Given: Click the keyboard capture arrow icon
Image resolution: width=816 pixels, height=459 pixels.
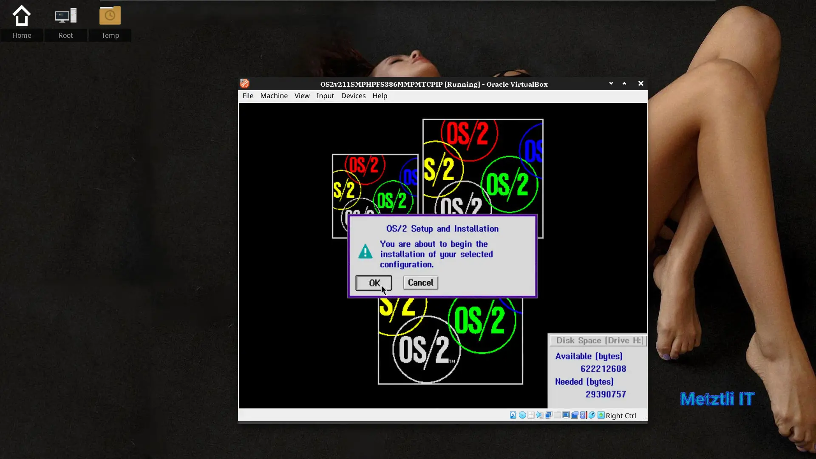Looking at the screenshot, I should tap(601, 415).
